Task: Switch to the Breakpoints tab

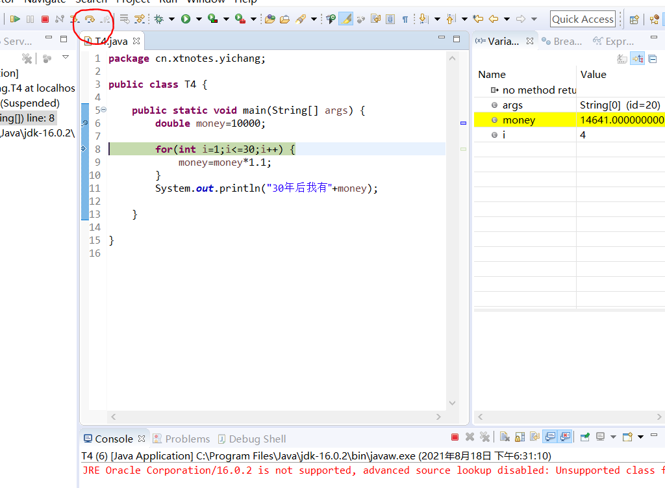Action: 562,41
